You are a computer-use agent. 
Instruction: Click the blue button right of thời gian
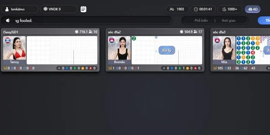264,21
